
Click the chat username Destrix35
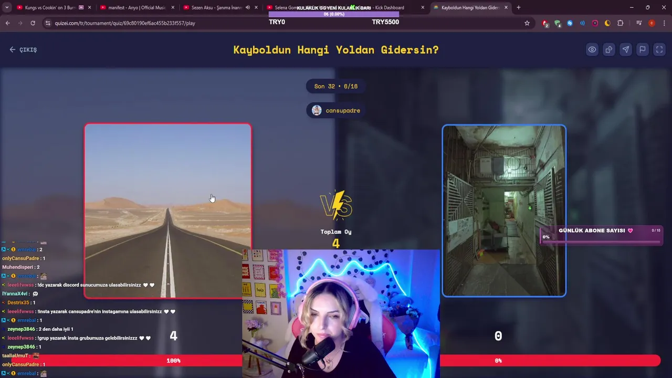tap(18, 302)
